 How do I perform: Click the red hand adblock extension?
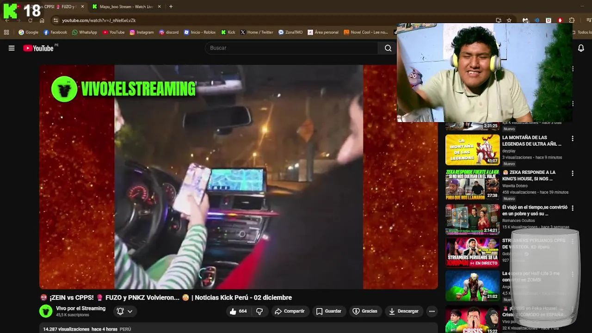pyautogui.click(x=560, y=20)
